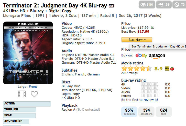The image size is (186, 126).
Task: Rate the movie using the star bar
Action: click(x=137, y=69)
